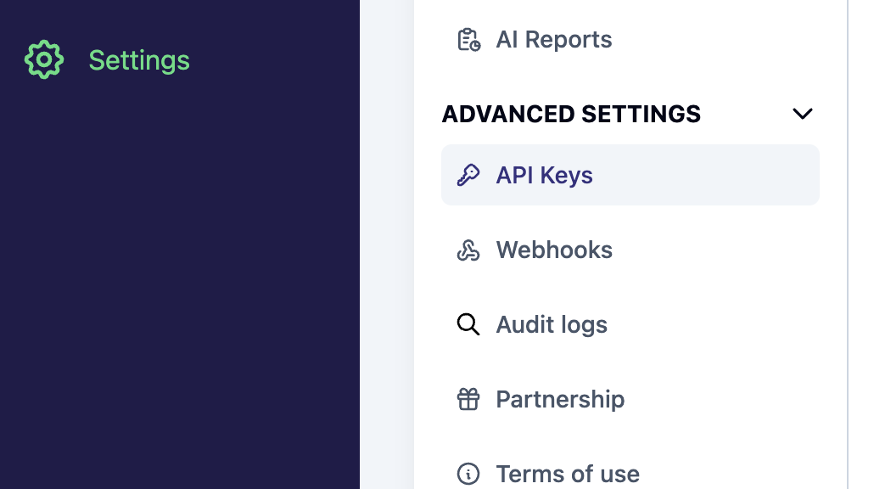
Task: Click the ADVANCED SETTINGS section heading
Action: click(x=571, y=114)
